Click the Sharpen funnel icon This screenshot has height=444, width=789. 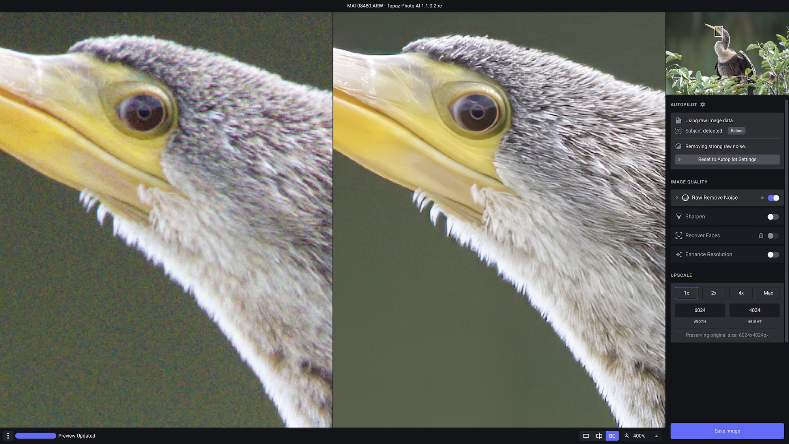[679, 217]
